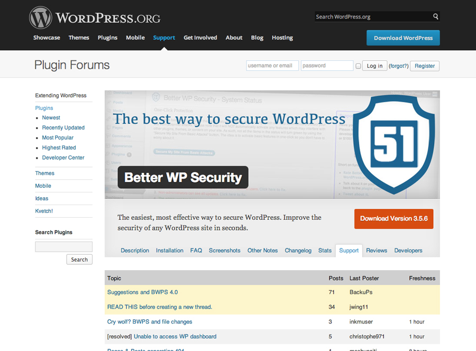Viewport: 476px width, 351px height.
Task: Open the Plugins top navigation item
Action: 107,38
